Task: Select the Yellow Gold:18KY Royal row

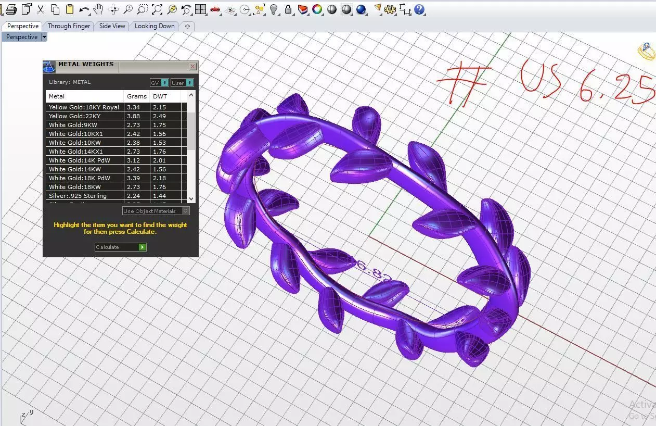Action: (117, 107)
